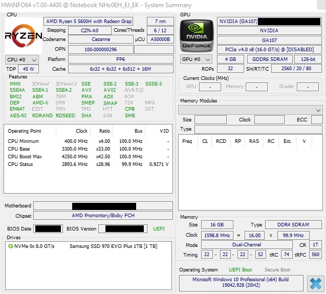Click the 100-000000296 OPN value
The width and height of the screenshot is (326, 294).
point(101,50)
